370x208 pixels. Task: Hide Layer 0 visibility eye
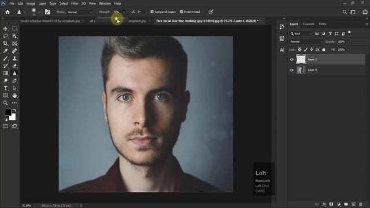[291, 70]
